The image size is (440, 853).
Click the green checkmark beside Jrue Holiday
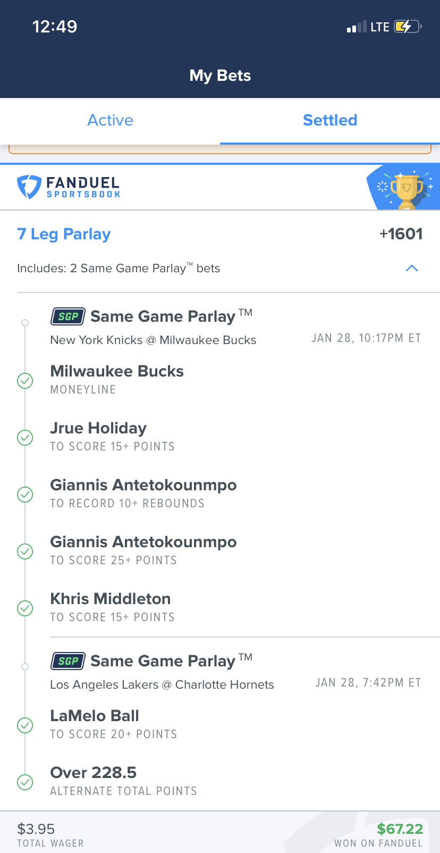[24, 438]
